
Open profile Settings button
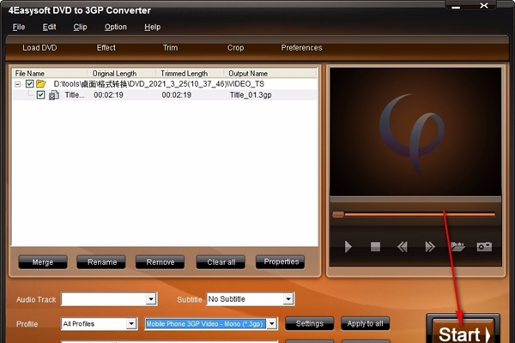click(310, 323)
